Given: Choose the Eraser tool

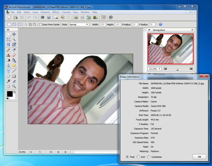Looking at the screenshot, I should (x=14, y=55).
